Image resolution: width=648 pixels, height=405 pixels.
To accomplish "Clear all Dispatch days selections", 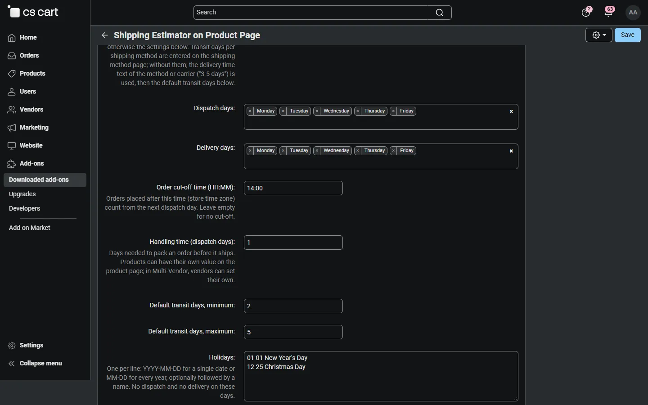I will pyautogui.click(x=512, y=112).
